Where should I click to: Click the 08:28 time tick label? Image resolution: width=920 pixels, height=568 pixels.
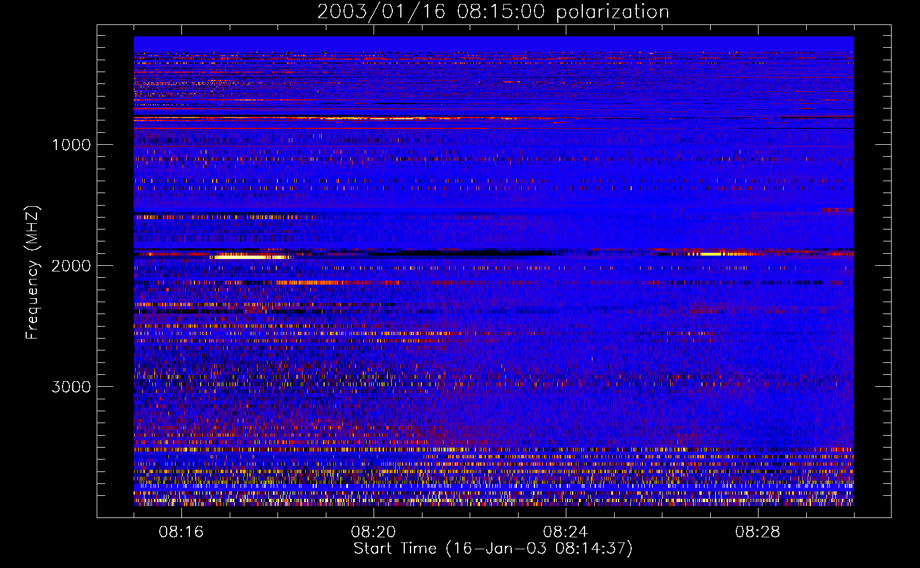pyautogui.click(x=758, y=532)
